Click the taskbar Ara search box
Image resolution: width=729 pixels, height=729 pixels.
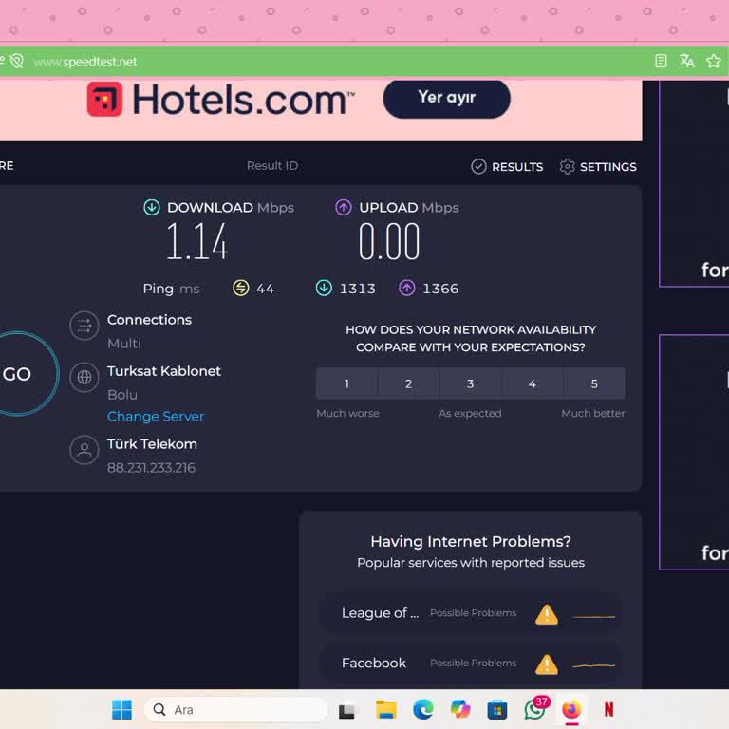[235, 709]
